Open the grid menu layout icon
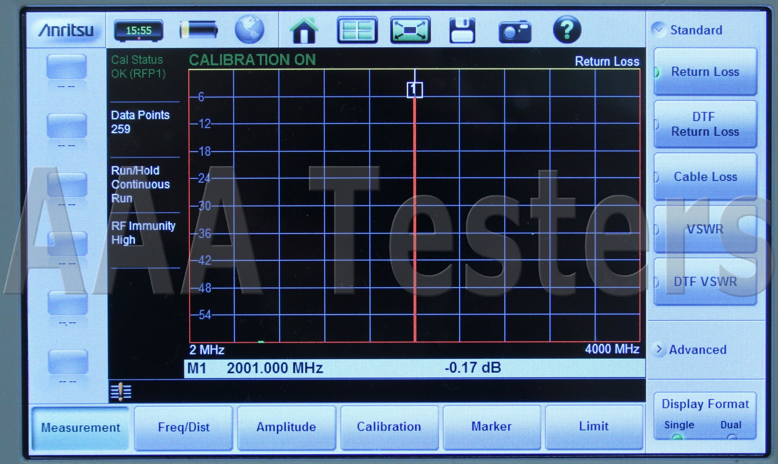This screenshot has height=464, width=778. coord(357,31)
